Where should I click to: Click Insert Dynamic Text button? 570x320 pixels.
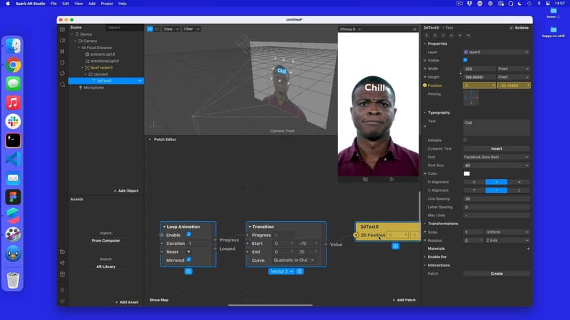tap(496, 149)
